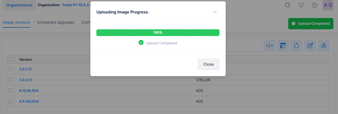
Task: Click the 100% upload progress bar
Action: 158,33
